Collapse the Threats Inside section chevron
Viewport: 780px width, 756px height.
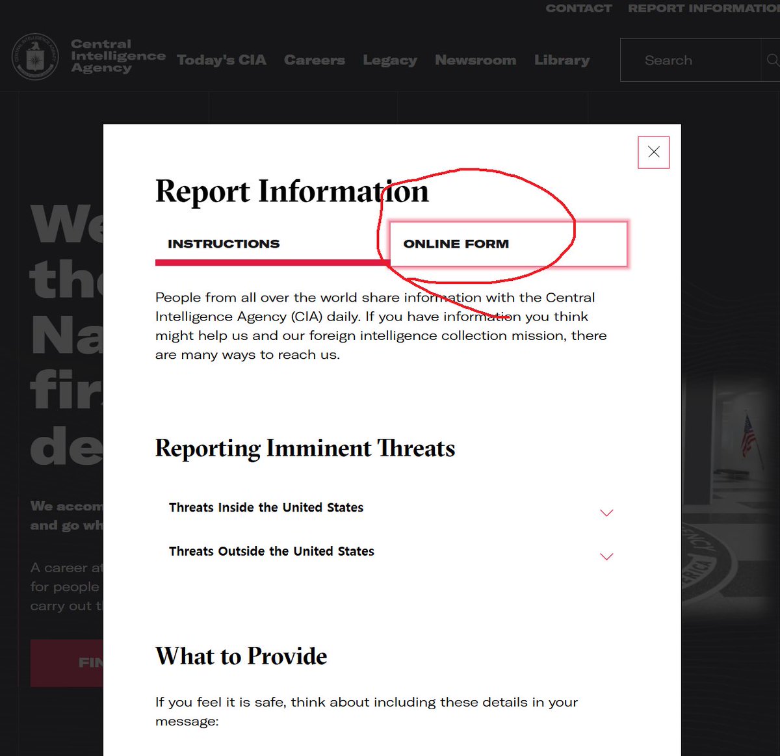[606, 512]
